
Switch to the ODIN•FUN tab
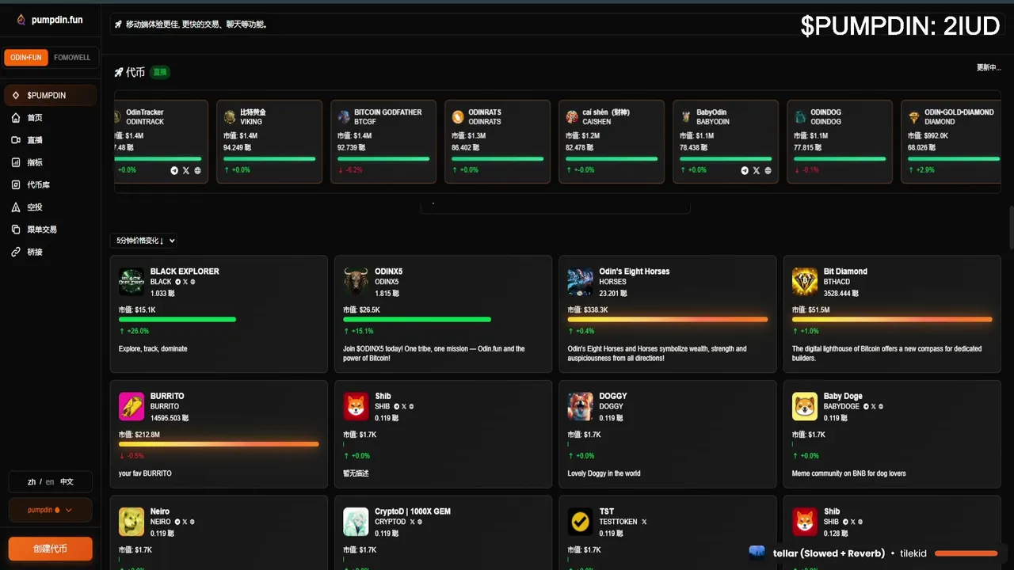[26, 58]
